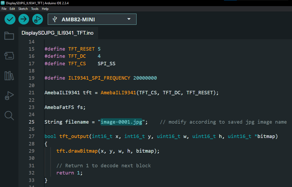The image size is (292, 187).
Task: Upload the sketch with the arrow button
Action: click(24, 19)
